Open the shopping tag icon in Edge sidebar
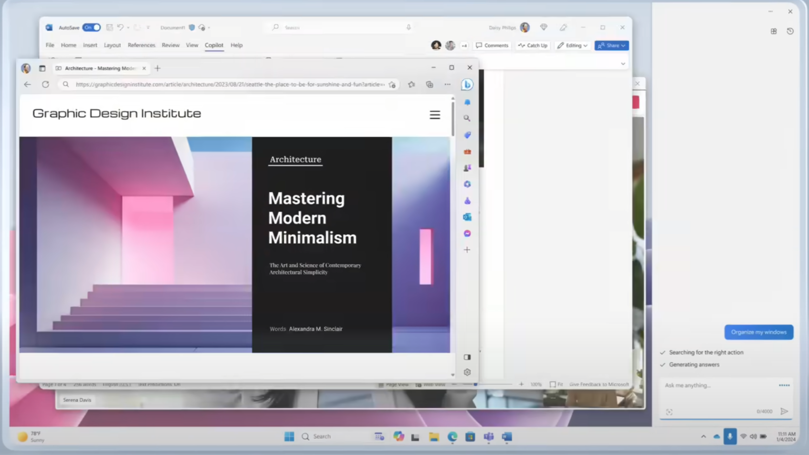Screen dimensions: 809x455 (467, 135)
